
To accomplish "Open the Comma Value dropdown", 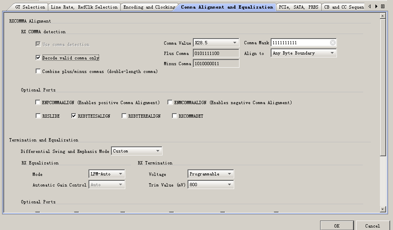I will [235, 43].
